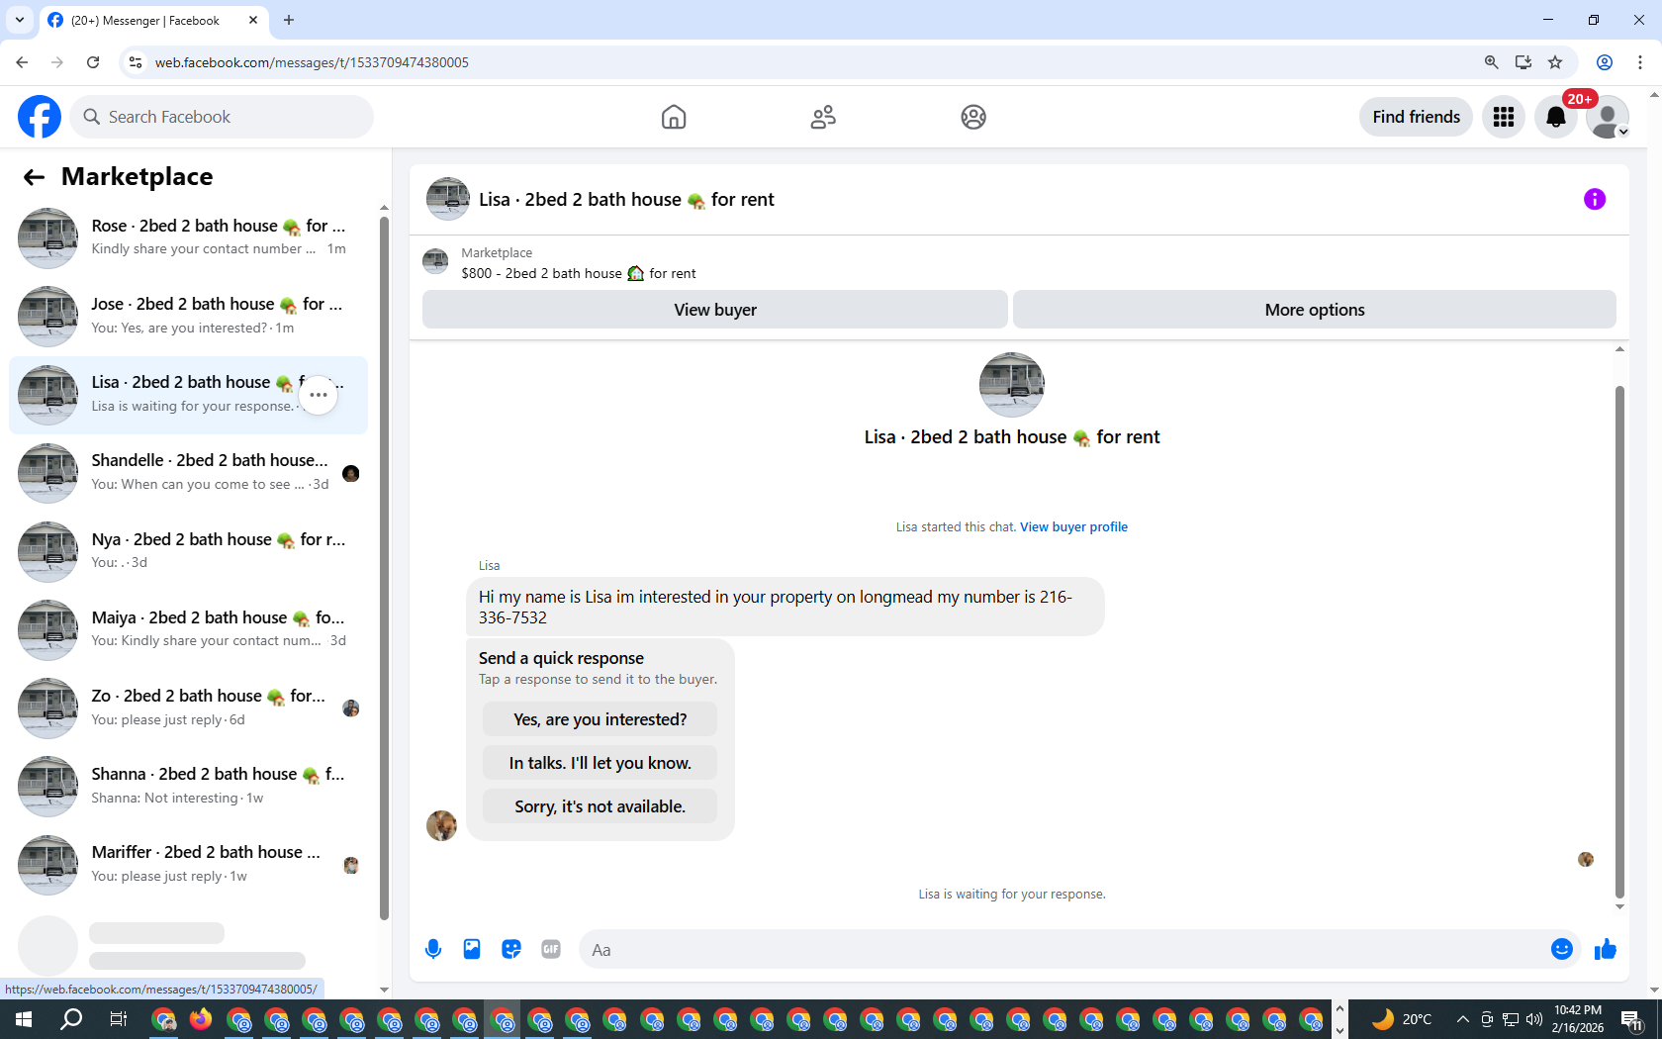
Task: Show hidden system tray icons
Action: pos(1462,1019)
